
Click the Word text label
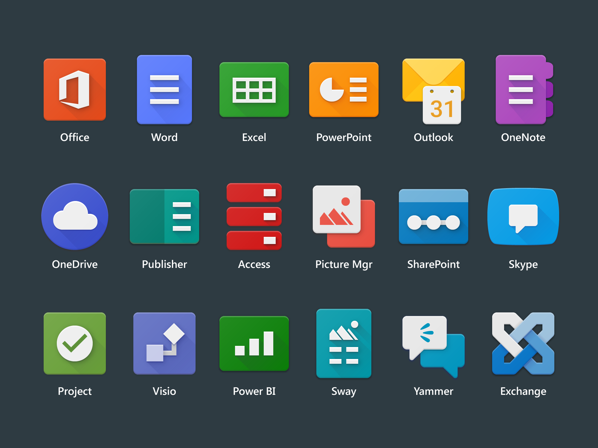pos(164,137)
